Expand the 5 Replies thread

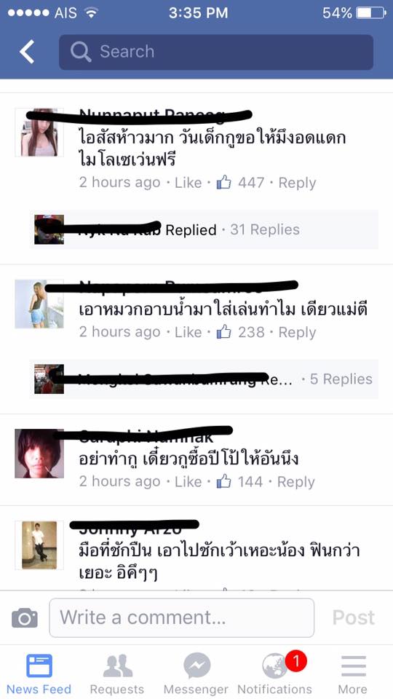[341, 379]
